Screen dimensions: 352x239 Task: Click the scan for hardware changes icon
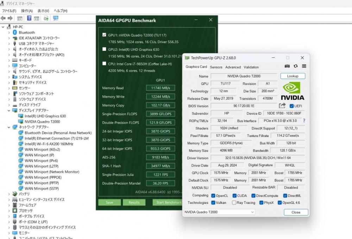click(56, 18)
